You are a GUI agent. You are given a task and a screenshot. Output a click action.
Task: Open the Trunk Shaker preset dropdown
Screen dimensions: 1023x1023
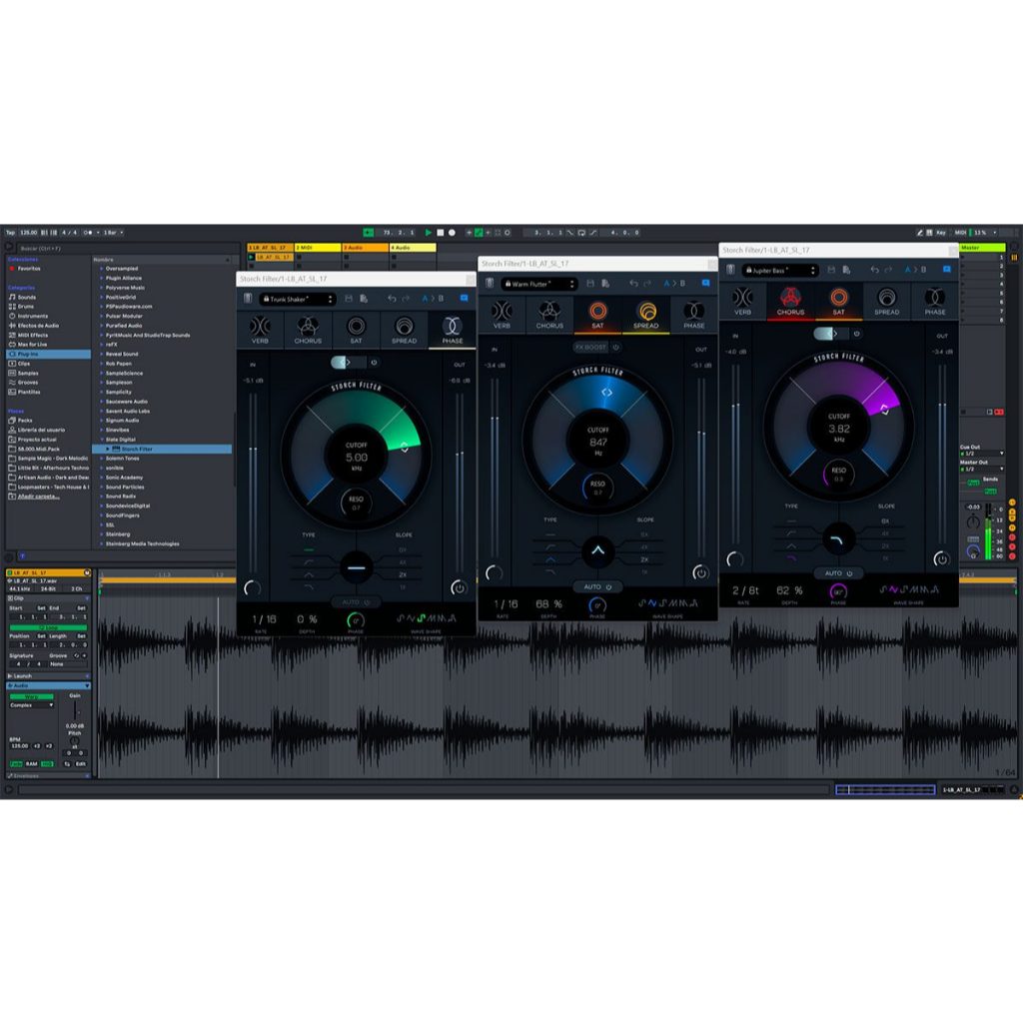[x=298, y=299]
